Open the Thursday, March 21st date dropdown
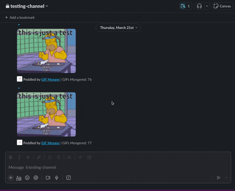The image size is (235, 191). tap(118, 28)
